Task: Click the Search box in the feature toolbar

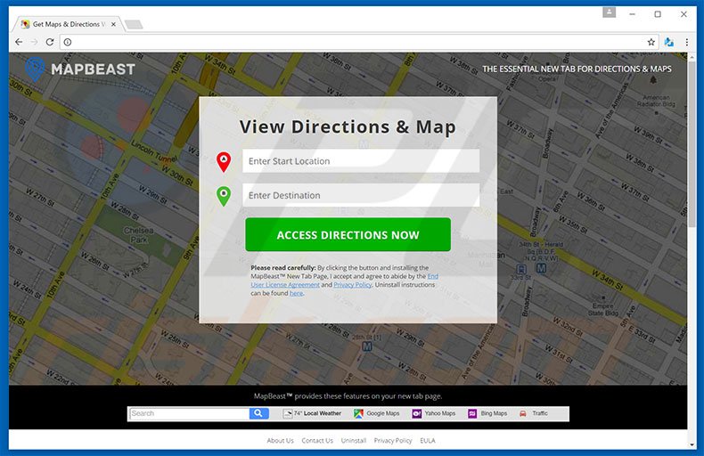Action: (x=189, y=413)
